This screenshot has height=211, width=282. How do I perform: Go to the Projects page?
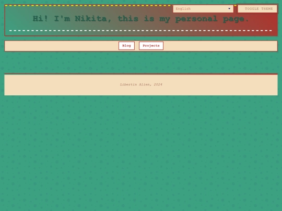point(151,46)
